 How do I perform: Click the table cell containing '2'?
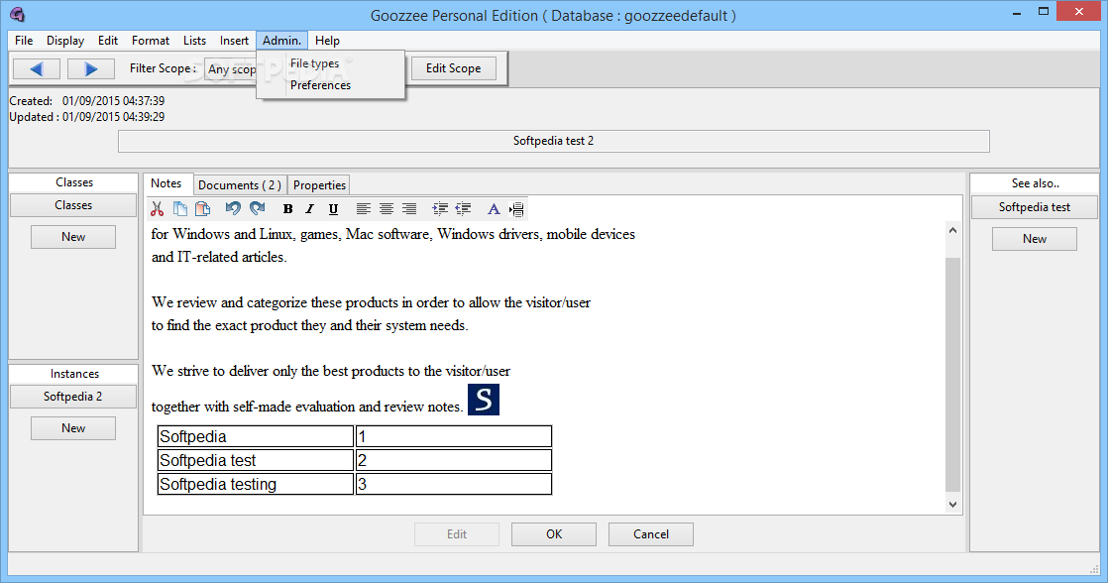[x=454, y=460]
